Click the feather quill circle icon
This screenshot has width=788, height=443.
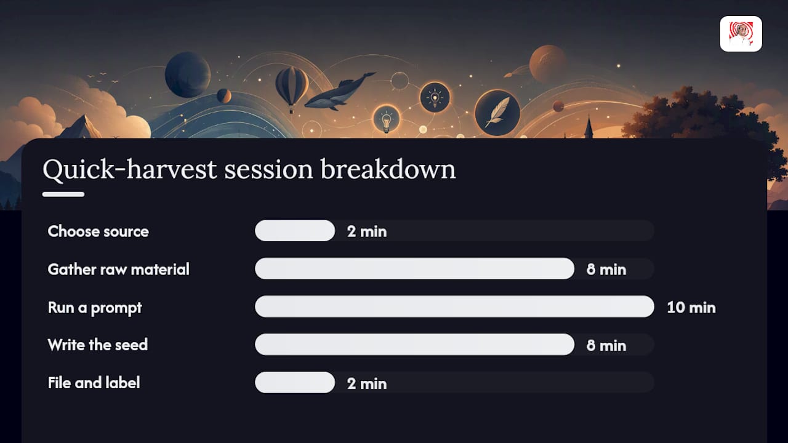(x=497, y=113)
